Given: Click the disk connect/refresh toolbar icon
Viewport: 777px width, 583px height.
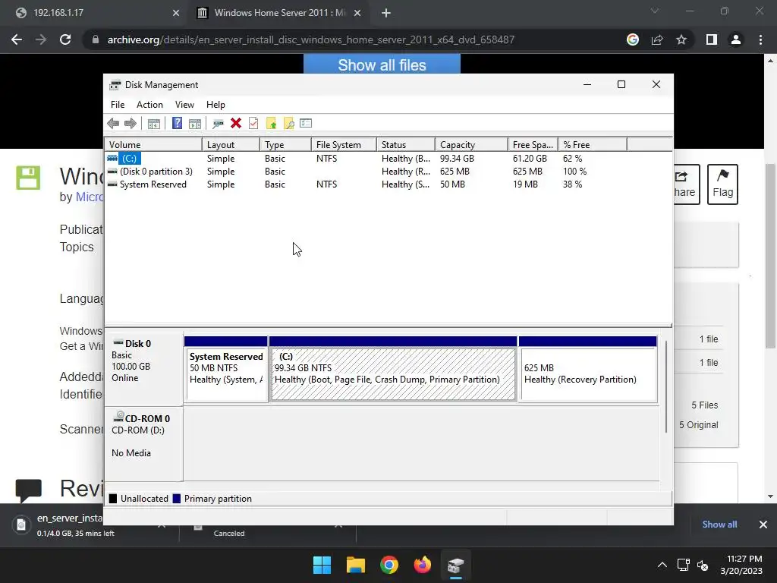Looking at the screenshot, I should 218,124.
